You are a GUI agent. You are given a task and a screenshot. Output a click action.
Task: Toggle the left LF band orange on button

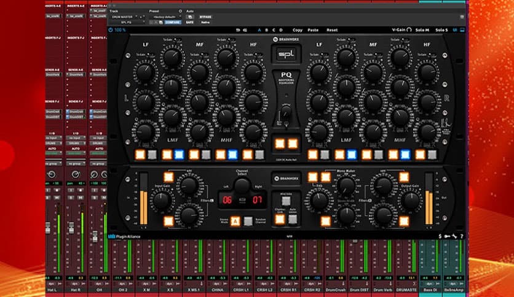pyautogui.click(x=140, y=155)
